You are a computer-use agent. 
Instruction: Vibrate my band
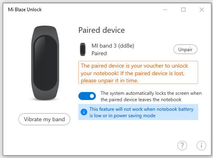[x=44, y=119]
